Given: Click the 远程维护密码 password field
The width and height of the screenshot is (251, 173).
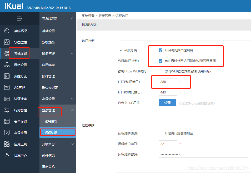Looking at the screenshot, I should coord(203,154).
